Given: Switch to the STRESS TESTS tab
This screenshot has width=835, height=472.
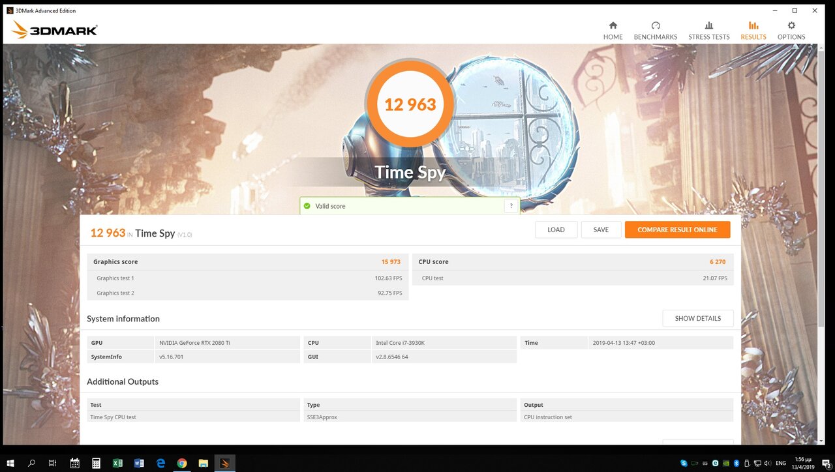Looking at the screenshot, I should [709, 31].
